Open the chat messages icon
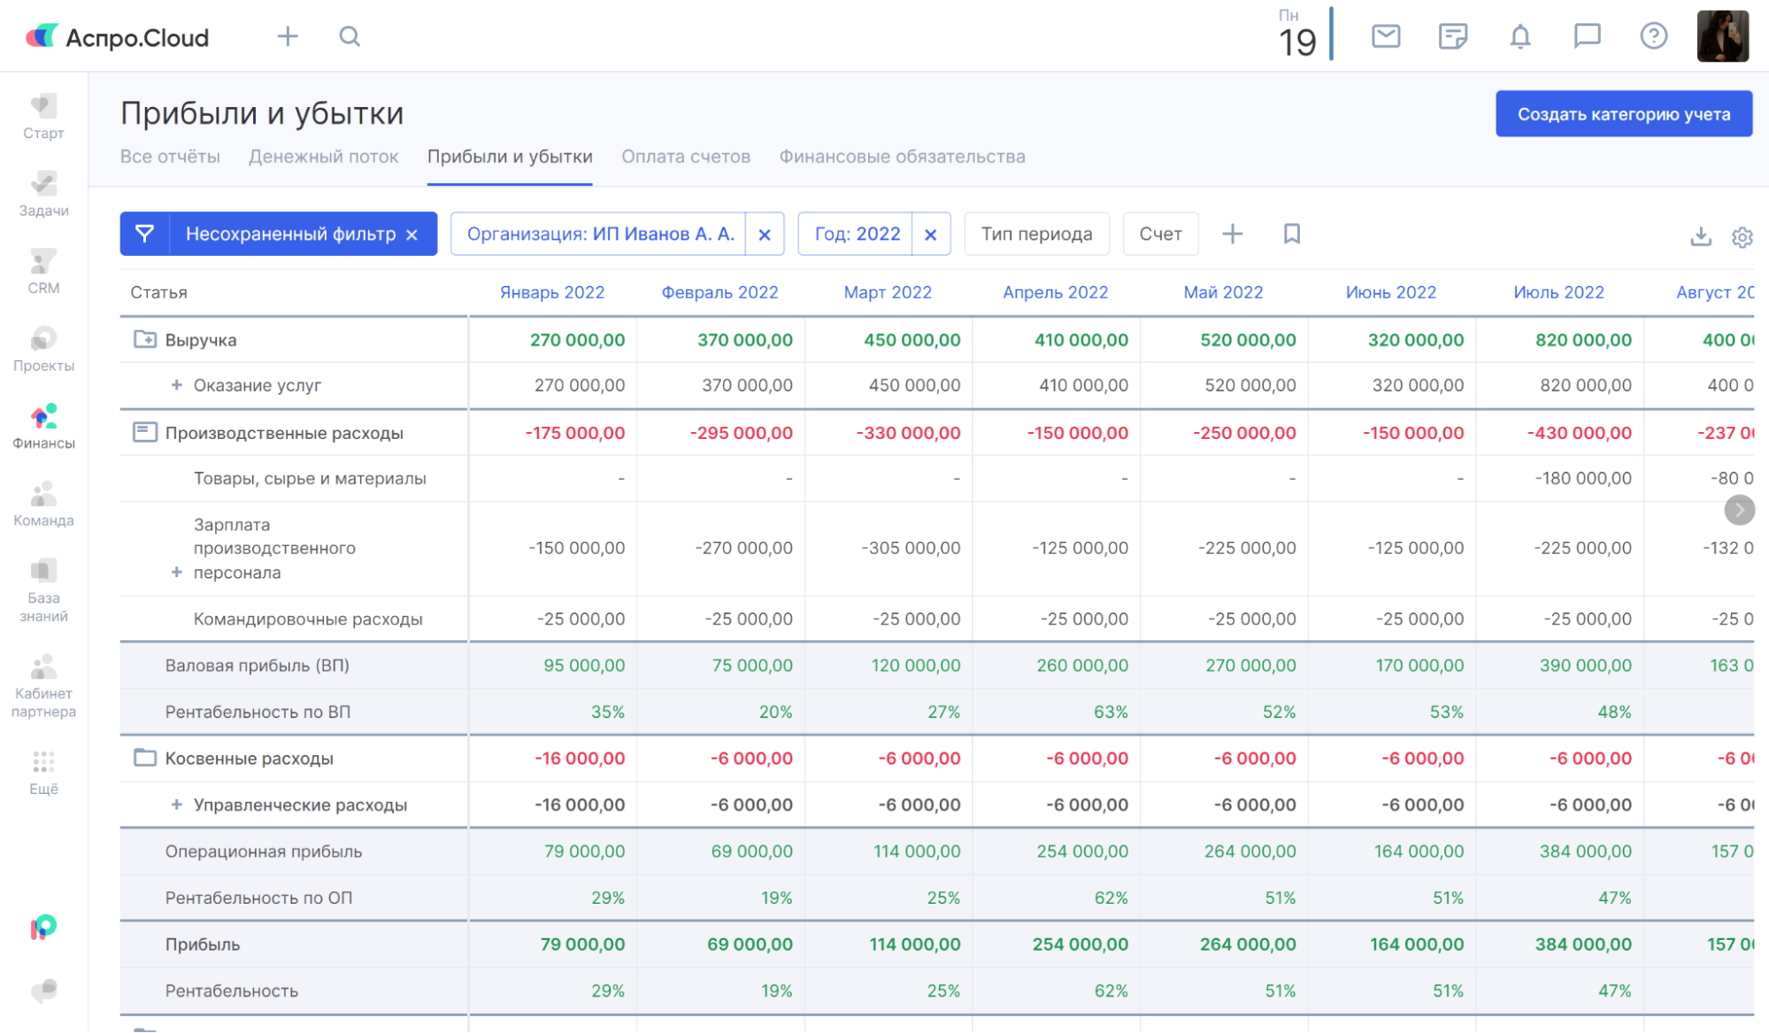1769x1033 pixels. click(x=1586, y=36)
